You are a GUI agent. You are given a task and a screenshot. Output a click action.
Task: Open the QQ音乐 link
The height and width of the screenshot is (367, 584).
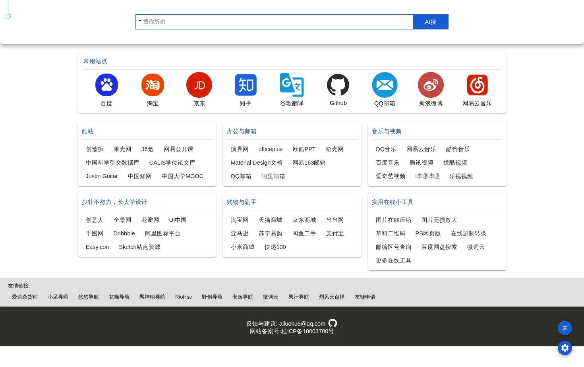pyautogui.click(x=386, y=149)
